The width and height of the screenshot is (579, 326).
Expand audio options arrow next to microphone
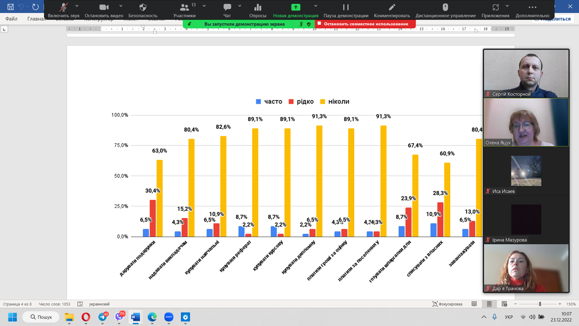(77, 6)
